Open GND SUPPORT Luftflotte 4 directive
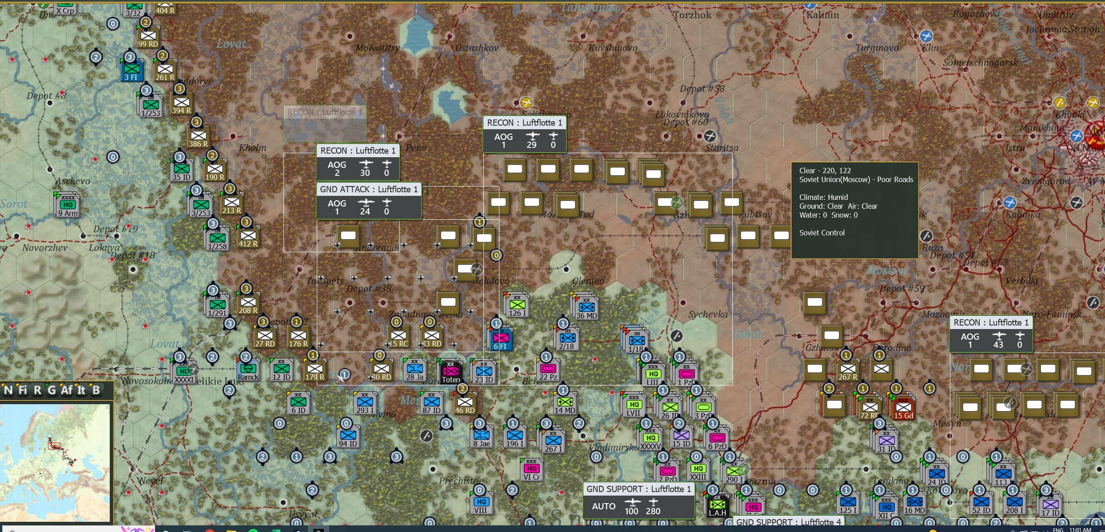The width and height of the screenshot is (1105, 532). point(788,521)
